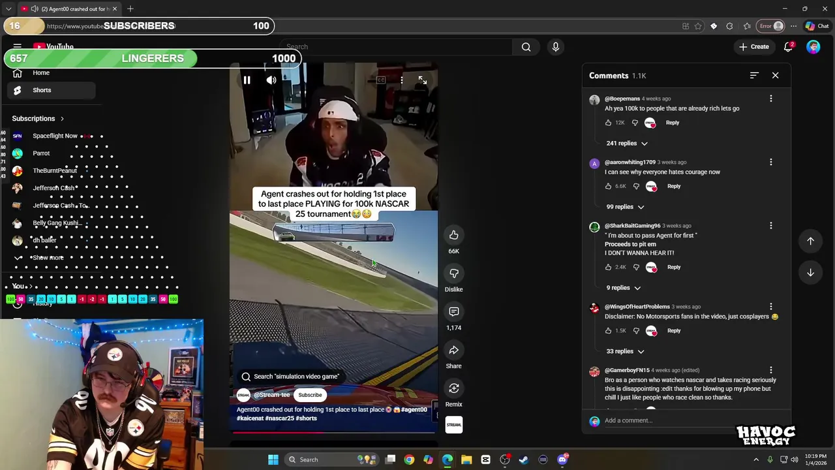Open the Subscriptions section heading

[x=38, y=119]
